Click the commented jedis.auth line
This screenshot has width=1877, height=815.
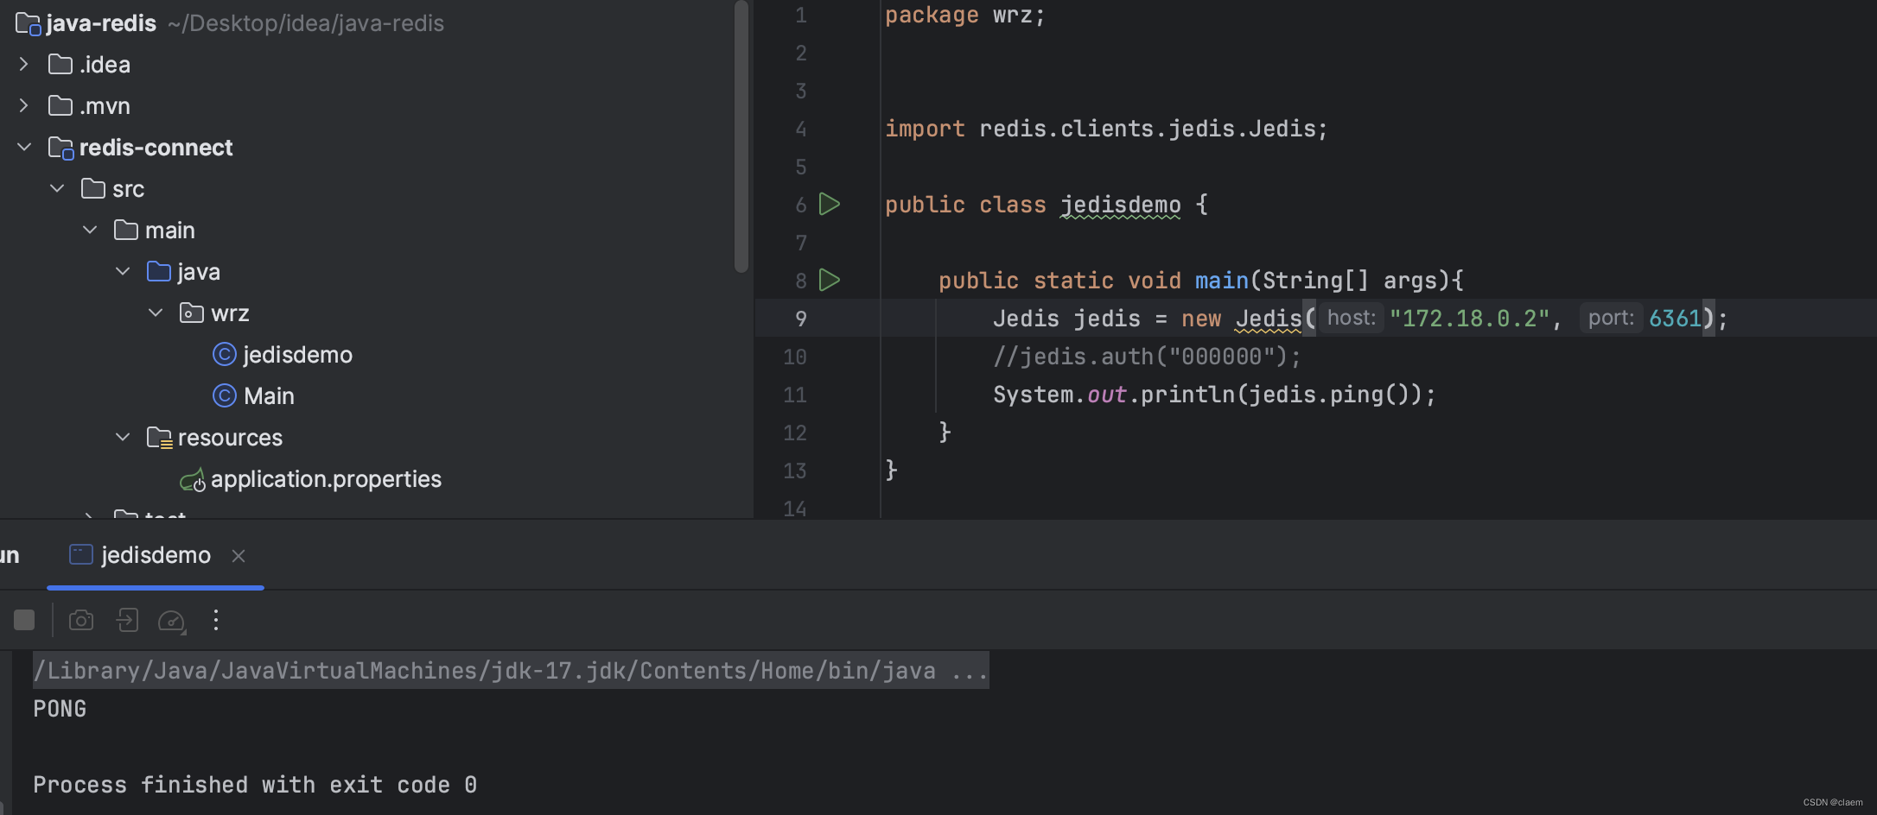click(x=1147, y=357)
